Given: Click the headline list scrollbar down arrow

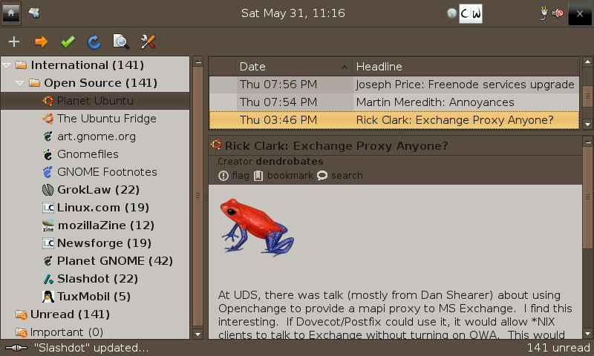Looking at the screenshot, I should (587, 124).
